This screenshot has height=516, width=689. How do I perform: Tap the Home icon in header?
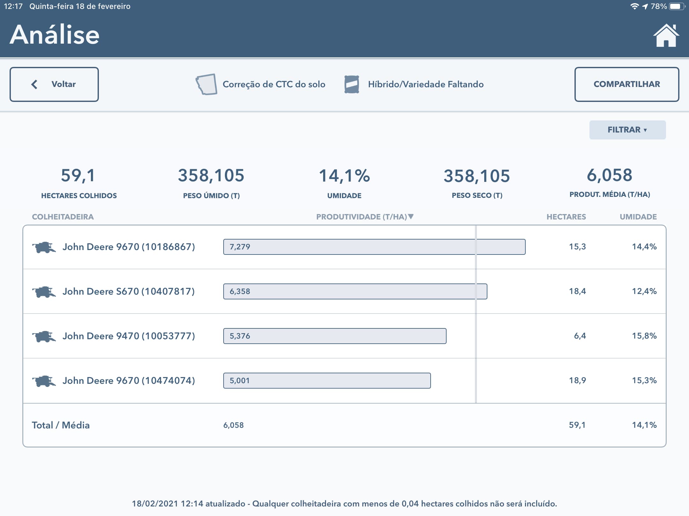pyautogui.click(x=666, y=35)
